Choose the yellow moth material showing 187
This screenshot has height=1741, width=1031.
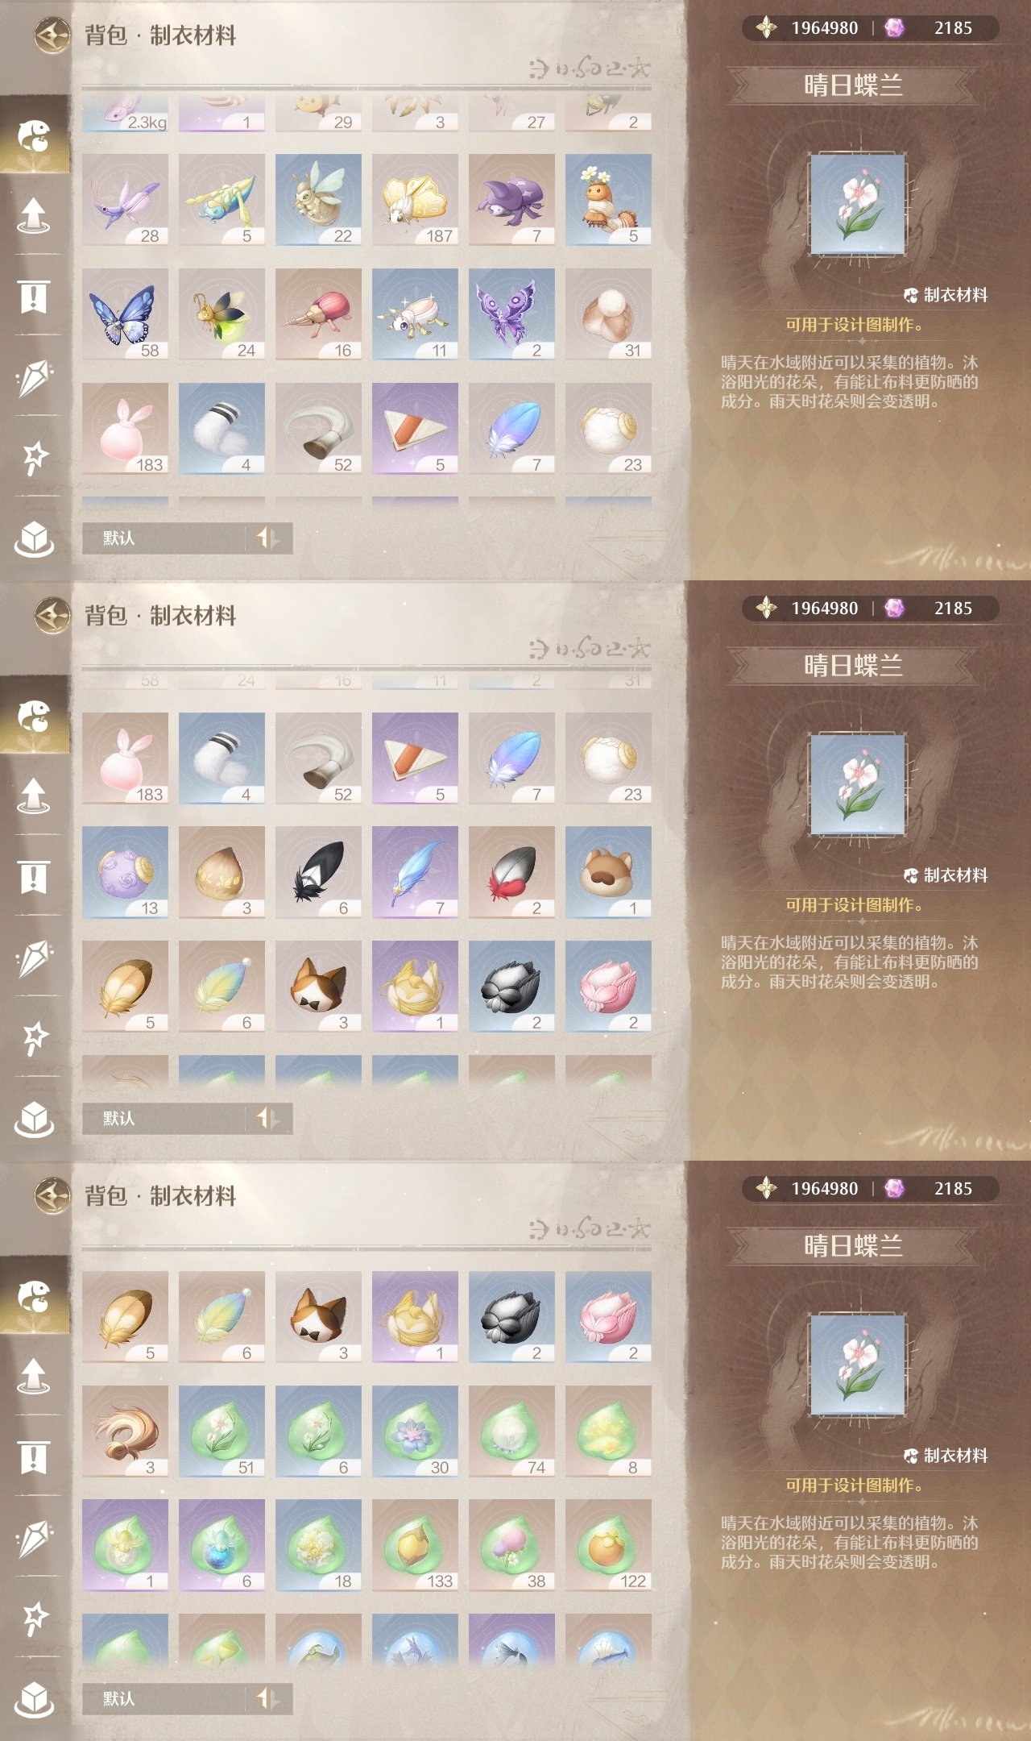click(415, 199)
